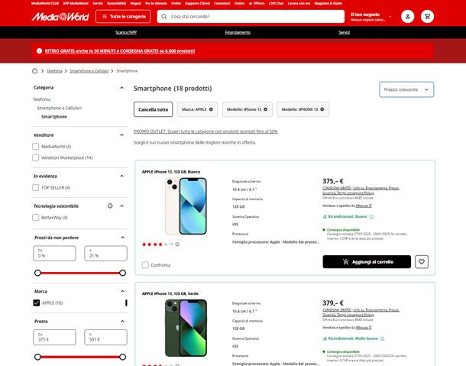Open the Servizi link in the black bar

pos(344,32)
